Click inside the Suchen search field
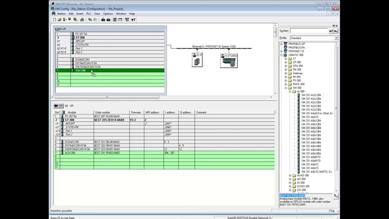Viewport: 389px width, 219px height. point(309,31)
